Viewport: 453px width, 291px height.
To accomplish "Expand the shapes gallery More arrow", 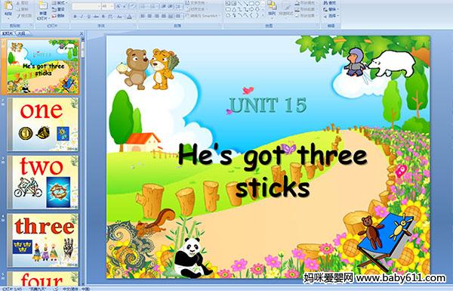I will [263, 15].
